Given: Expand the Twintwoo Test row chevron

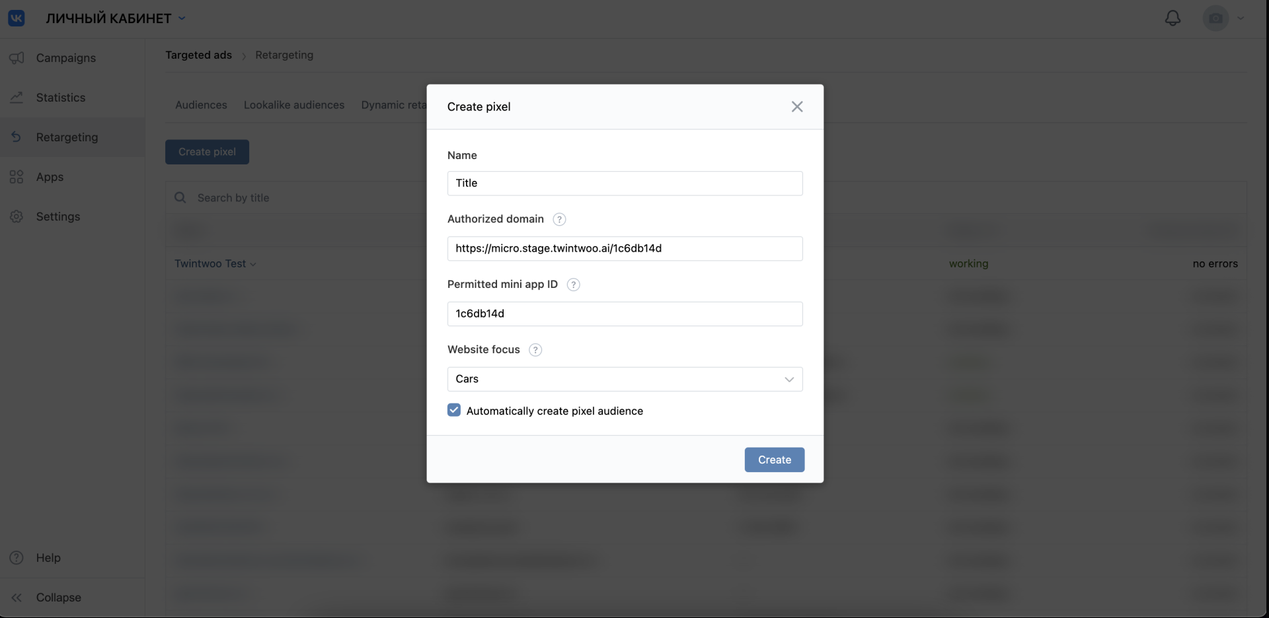Looking at the screenshot, I should (253, 264).
